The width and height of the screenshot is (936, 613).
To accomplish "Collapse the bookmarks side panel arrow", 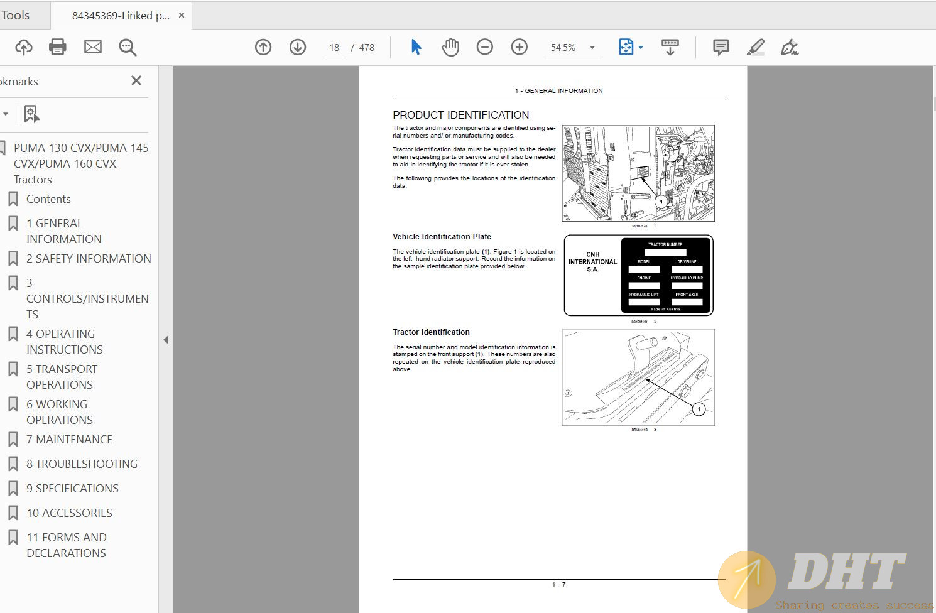I will (166, 340).
